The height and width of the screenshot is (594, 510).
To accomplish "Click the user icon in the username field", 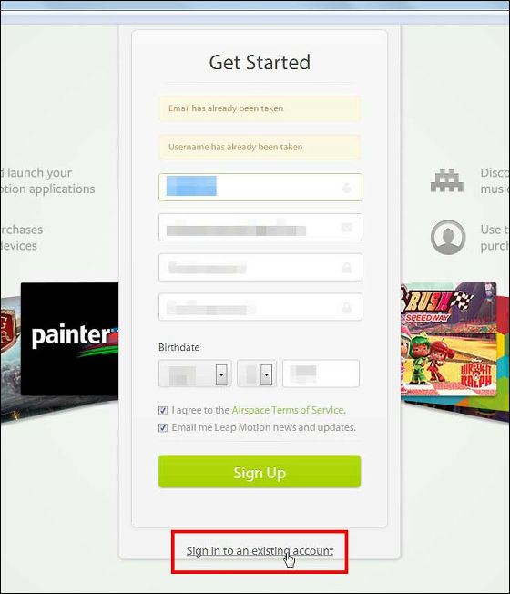I will [x=346, y=188].
